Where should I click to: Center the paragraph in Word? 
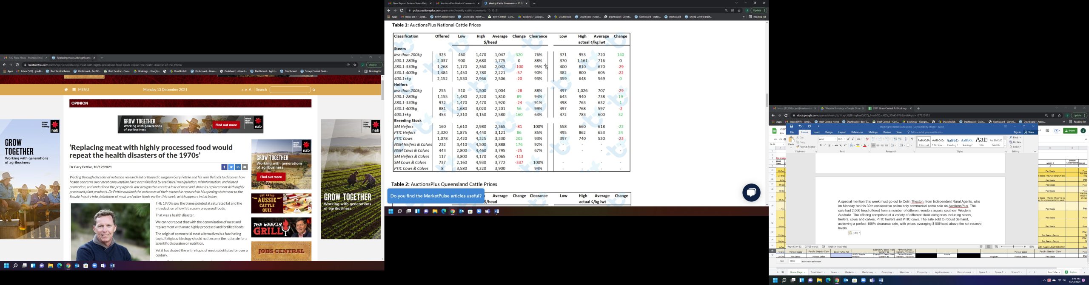[x=878, y=145]
